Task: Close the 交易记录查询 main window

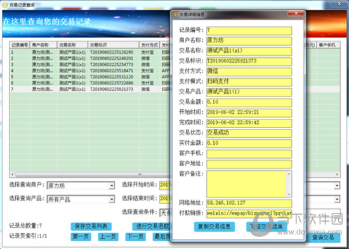Action: pos(339,4)
